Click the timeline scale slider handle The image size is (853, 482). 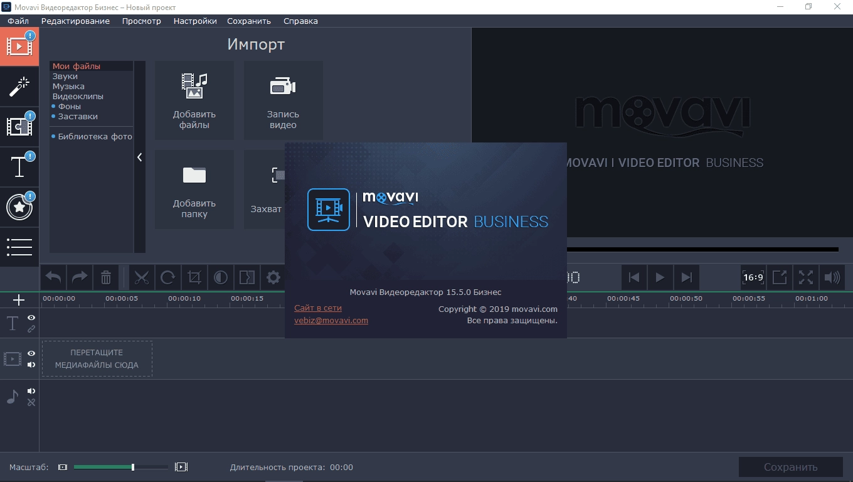(133, 467)
